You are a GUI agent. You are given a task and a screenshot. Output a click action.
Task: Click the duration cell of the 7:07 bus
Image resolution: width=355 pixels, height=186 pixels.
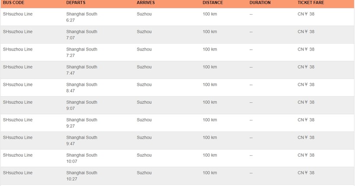pos(251,32)
